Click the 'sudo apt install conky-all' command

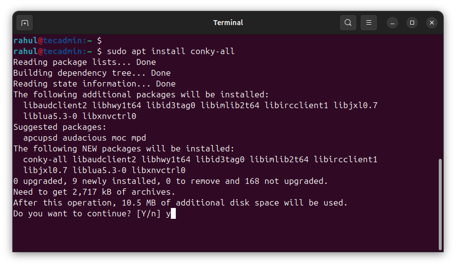point(170,51)
